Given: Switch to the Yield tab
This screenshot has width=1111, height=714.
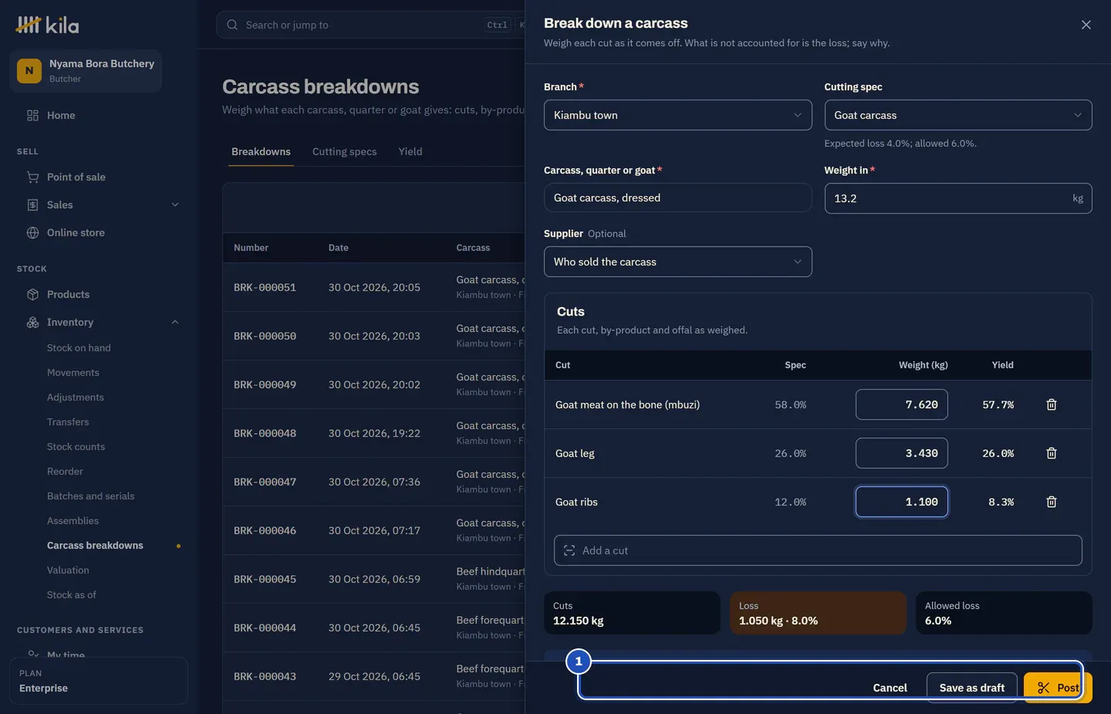Looking at the screenshot, I should [x=410, y=151].
